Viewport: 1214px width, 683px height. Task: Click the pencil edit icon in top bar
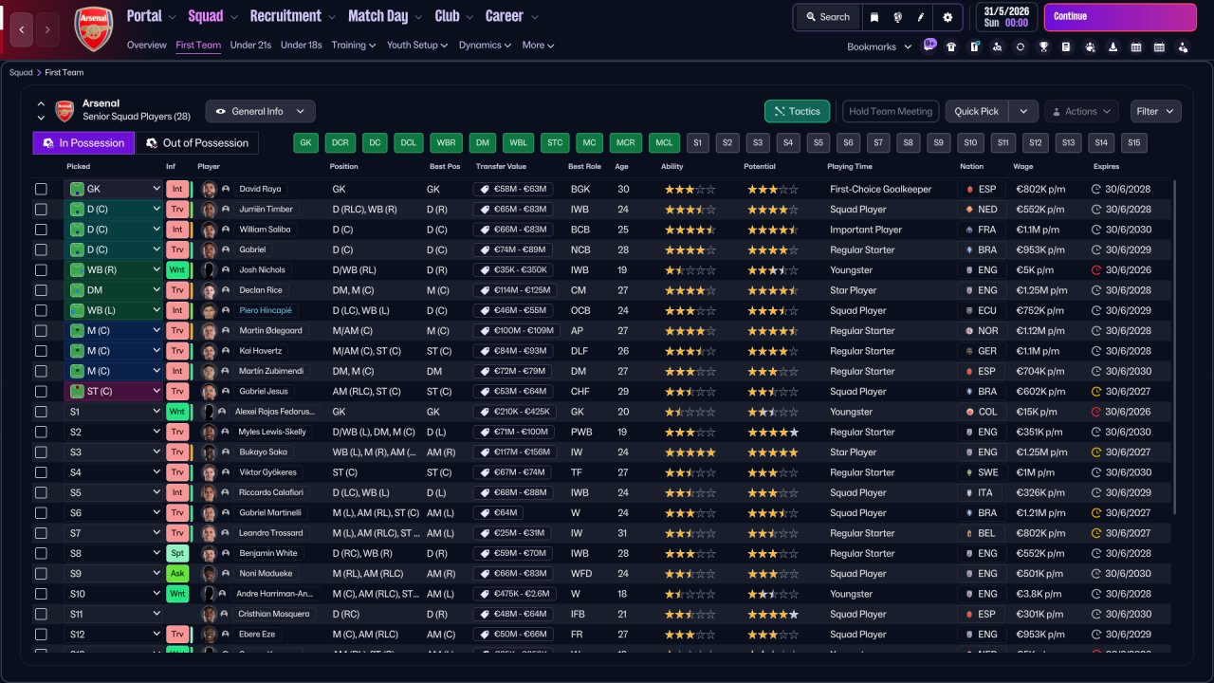(x=920, y=17)
